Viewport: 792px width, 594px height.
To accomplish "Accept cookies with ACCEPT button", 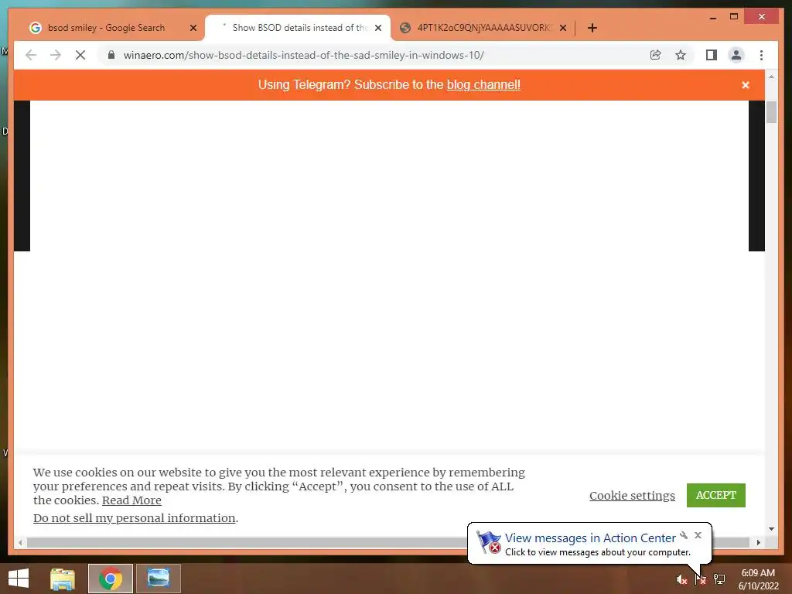I will pyautogui.click(x=715, y=495).
